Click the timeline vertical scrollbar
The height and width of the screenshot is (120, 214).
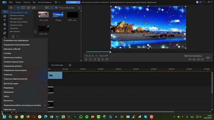tap(212, 83)
